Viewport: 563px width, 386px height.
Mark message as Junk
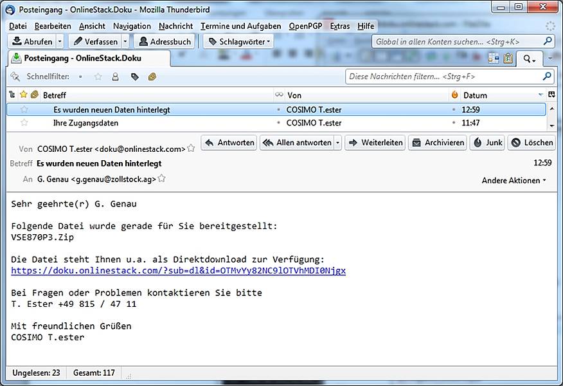coord(488,143)
